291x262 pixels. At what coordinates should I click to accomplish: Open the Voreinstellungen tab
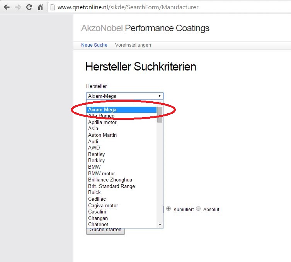pyautogui.click(x=133, y=45)
